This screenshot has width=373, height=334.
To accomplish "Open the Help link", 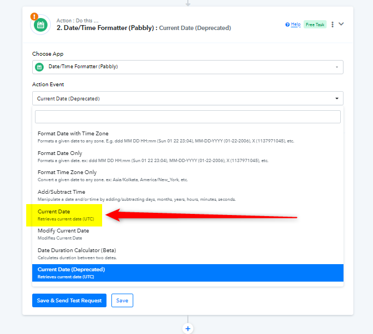I will tap(295, 24).
